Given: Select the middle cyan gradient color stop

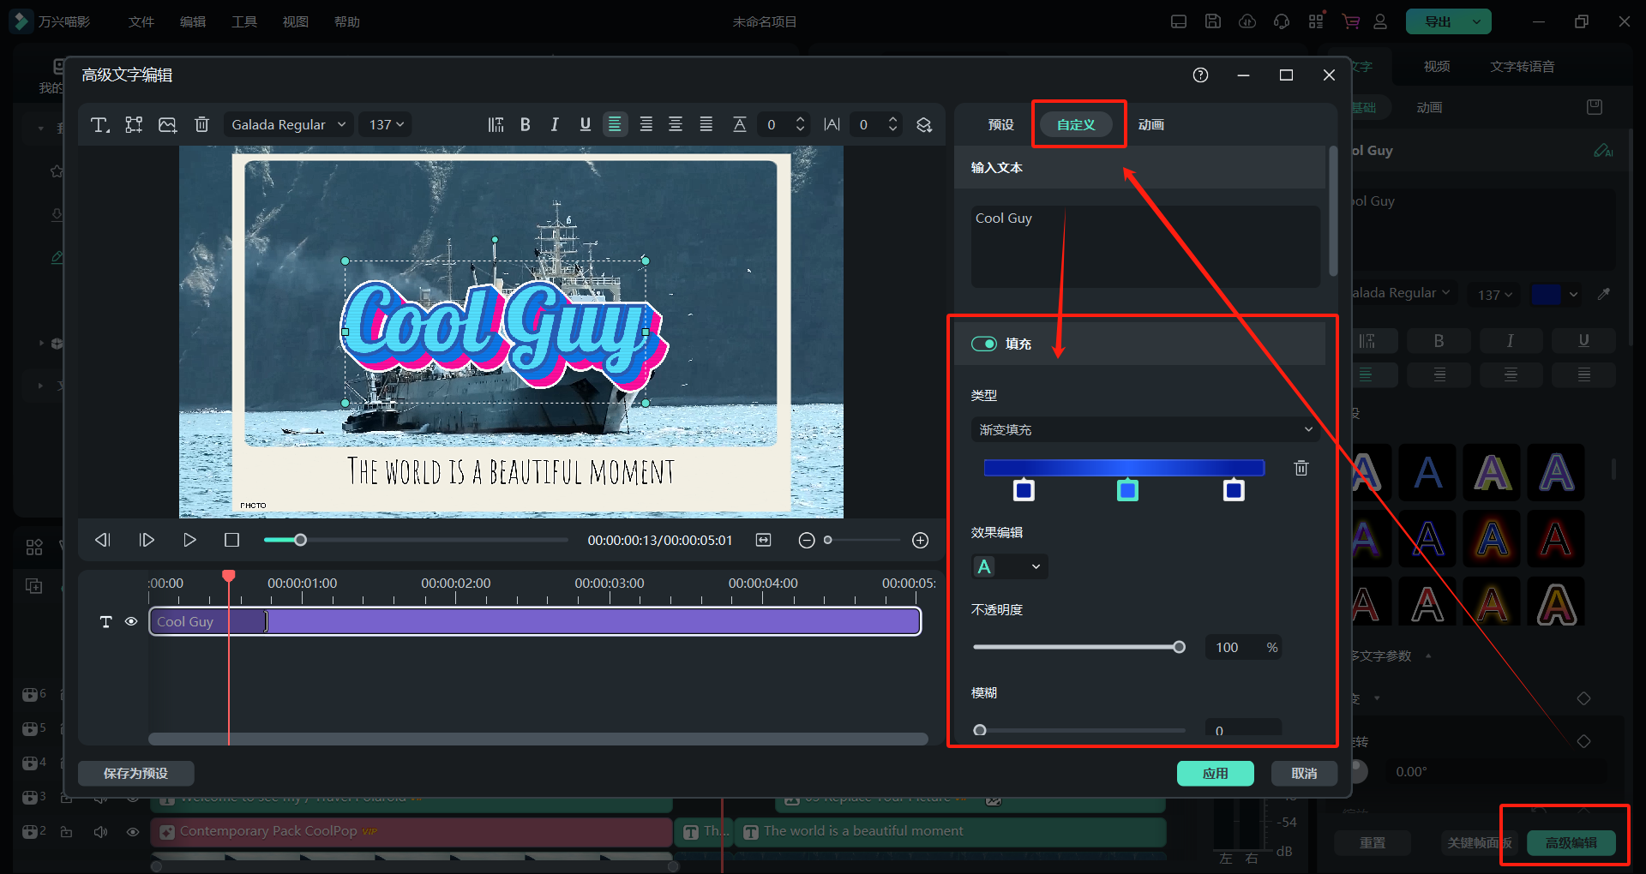Looking at the screenshot, I should click(1127, 490).
